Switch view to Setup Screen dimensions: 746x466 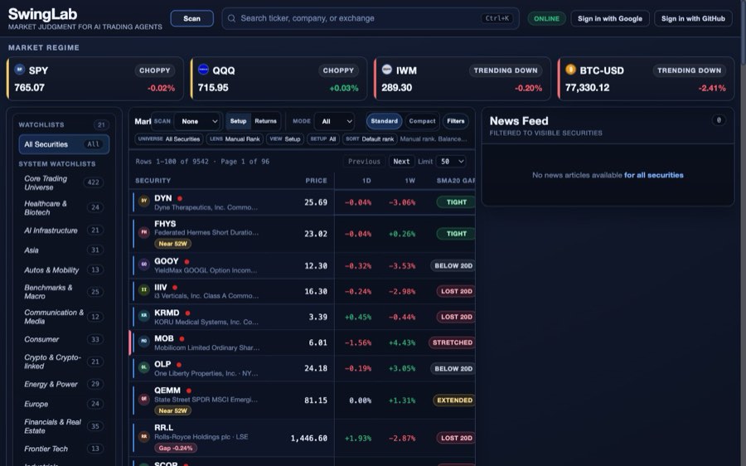click(239, 121)
